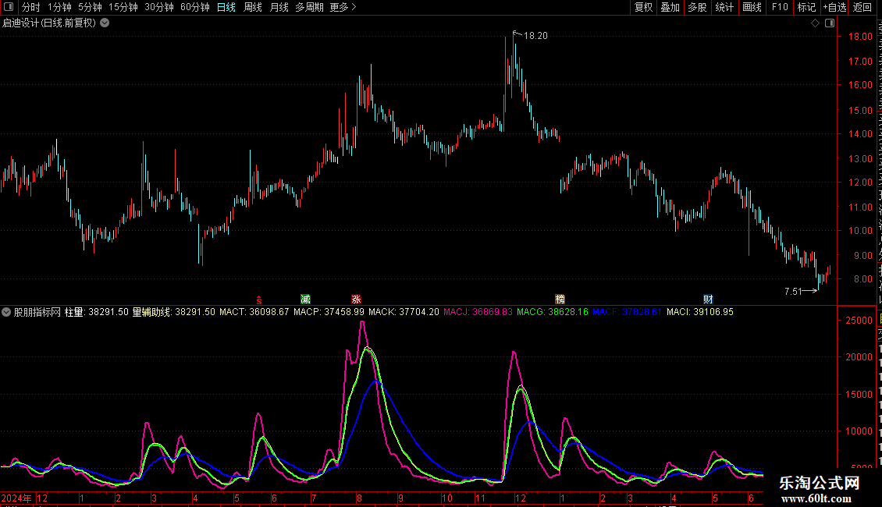Viewport: 882px width, 507px height.
Task: Click the red 涨 event marker
Action: (x=356, y=299)
